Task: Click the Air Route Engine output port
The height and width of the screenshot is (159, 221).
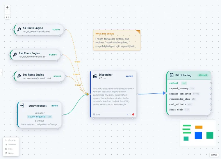Action: [65, 30]
